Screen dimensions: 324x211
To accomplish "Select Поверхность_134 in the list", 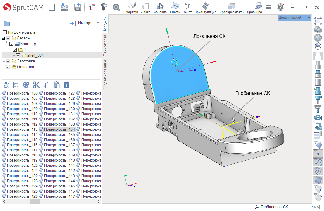I will coord(57,129).
